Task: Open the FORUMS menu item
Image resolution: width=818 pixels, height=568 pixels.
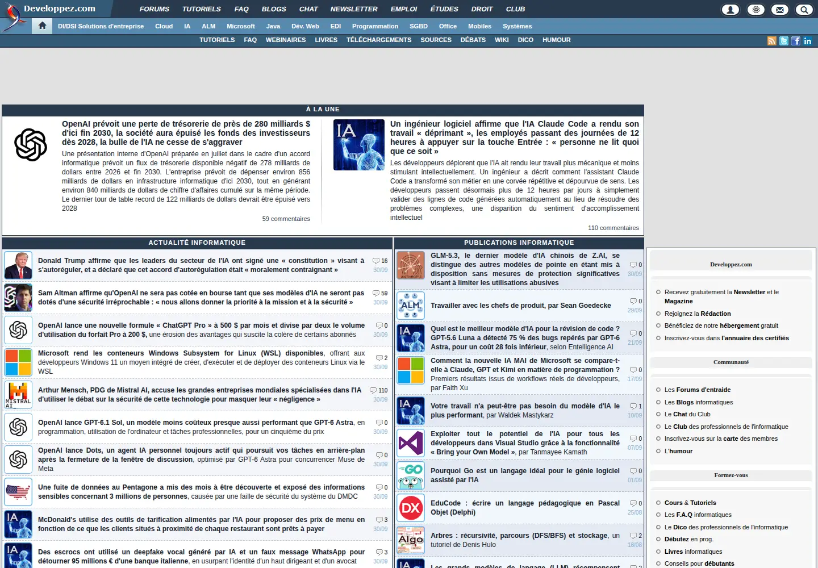Action: (155, 9)
